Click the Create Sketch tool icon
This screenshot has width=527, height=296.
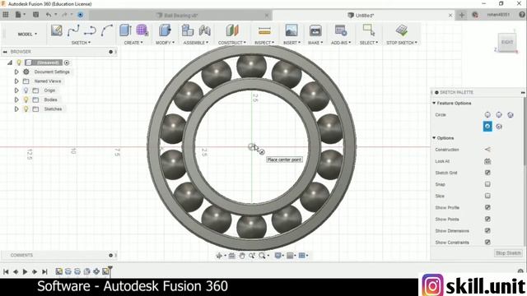pyautogui.click(x=57, y=30)
